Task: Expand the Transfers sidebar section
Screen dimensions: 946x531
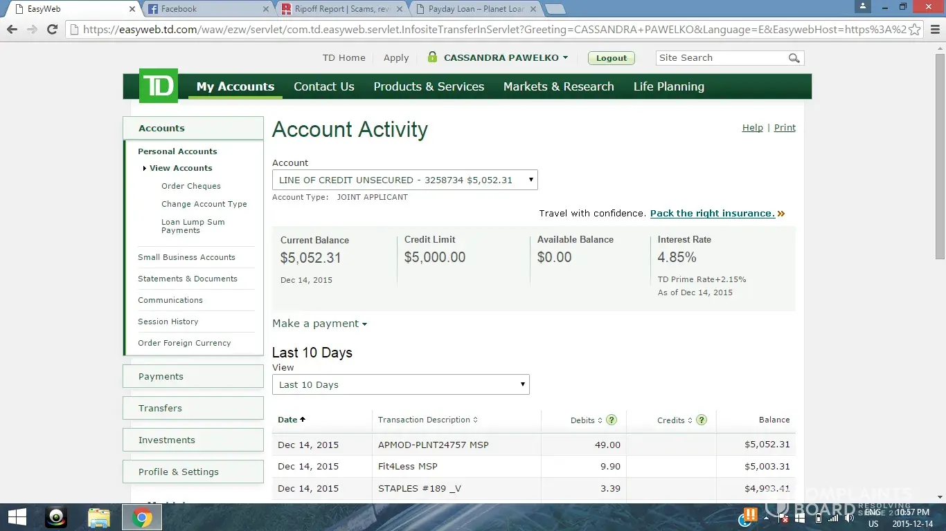Action: 193,408
